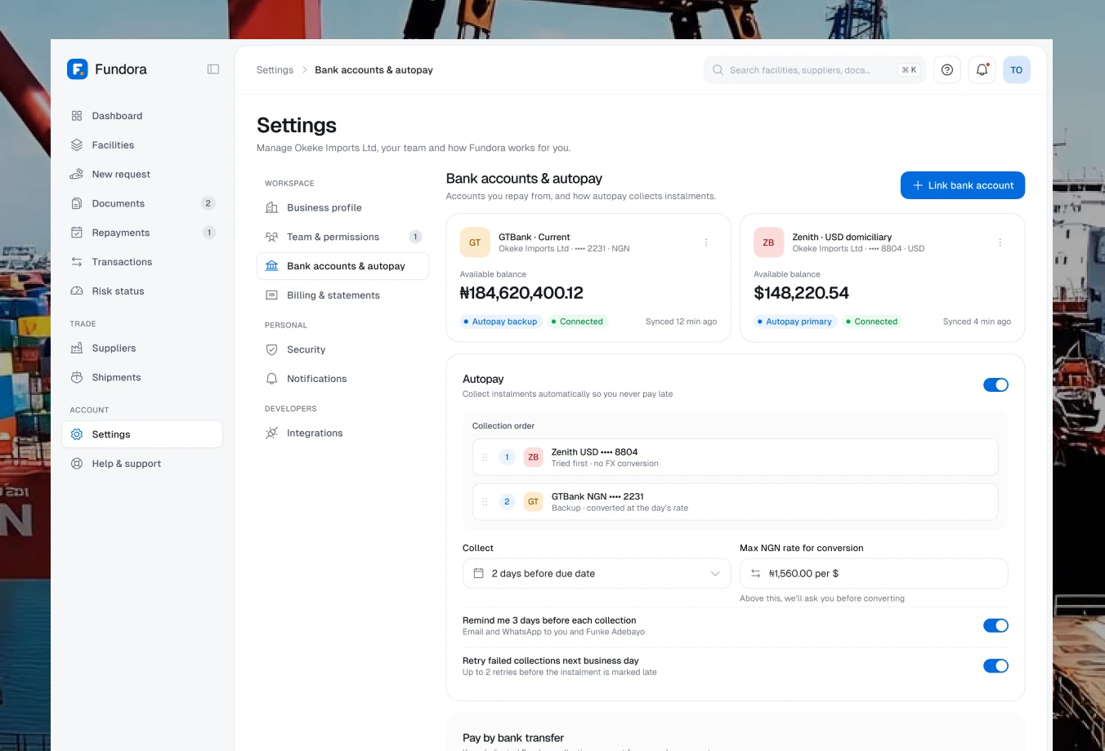This screenshot has width=1105, height=751.
Task: Click the Max NGN rate input field
Action: [x=874, y=574]
